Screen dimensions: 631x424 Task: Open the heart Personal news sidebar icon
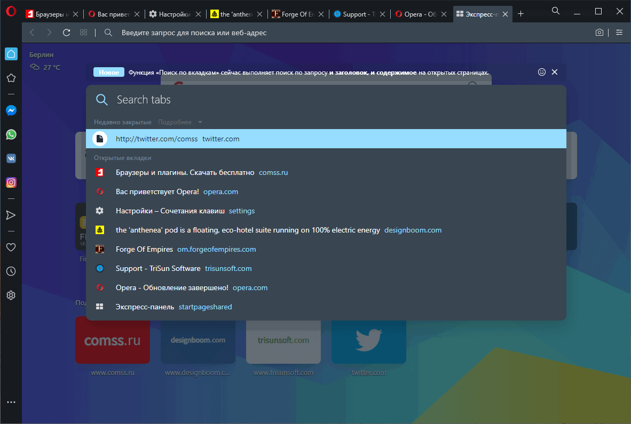pyautogui.click(x=11, y=247)
